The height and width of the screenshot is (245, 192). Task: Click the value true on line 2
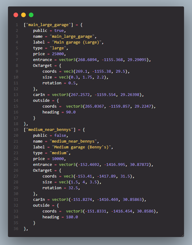pos(59,31)
